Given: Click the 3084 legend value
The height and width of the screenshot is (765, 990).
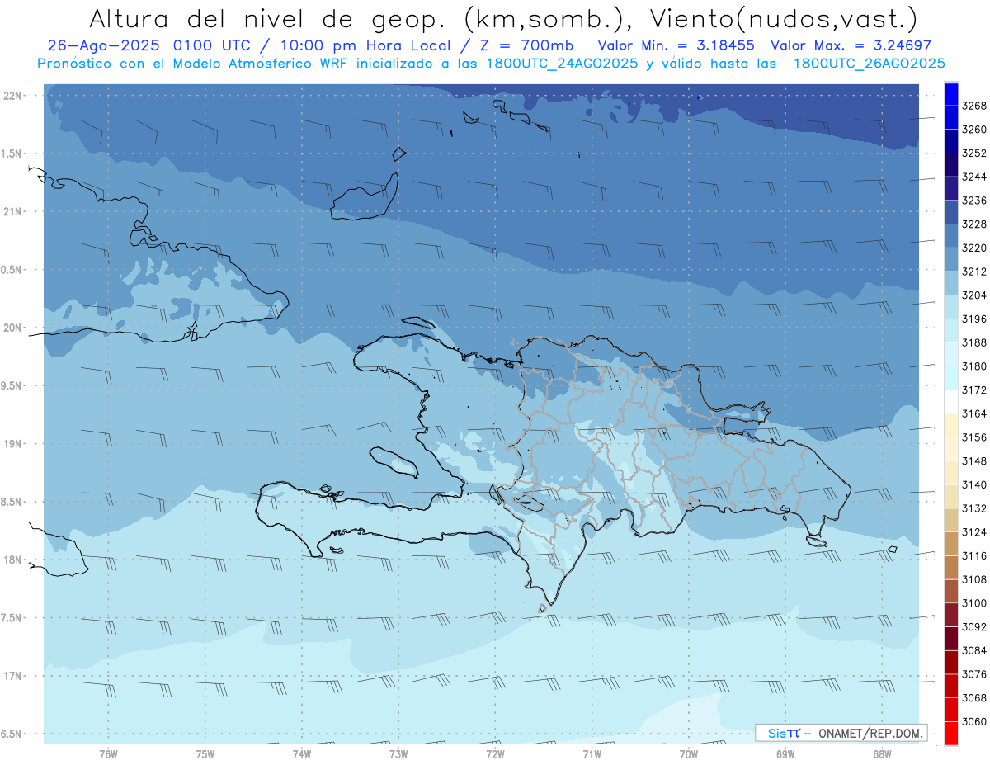Looking at the screenshot, I should click(974, 650).
